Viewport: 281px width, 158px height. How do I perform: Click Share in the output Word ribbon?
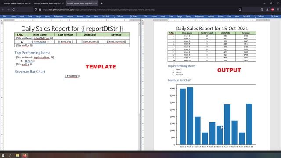click(x=275, y=16)
